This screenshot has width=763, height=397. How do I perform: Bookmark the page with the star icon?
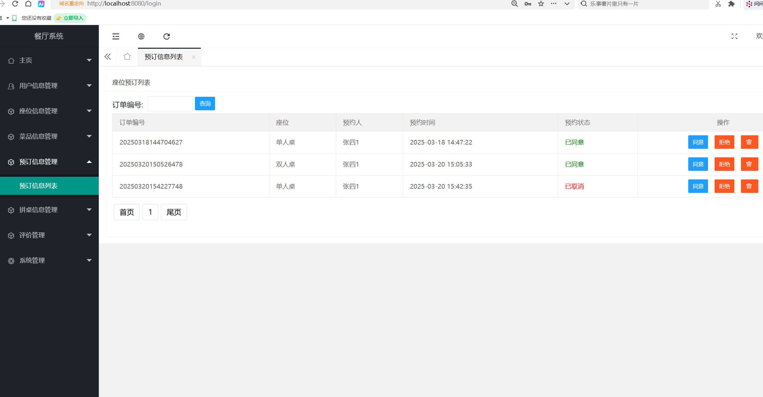[x=541, y=4]
